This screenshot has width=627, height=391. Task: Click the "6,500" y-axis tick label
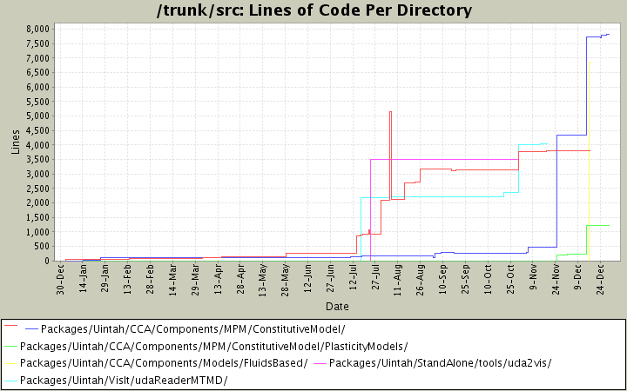point(39,72)
